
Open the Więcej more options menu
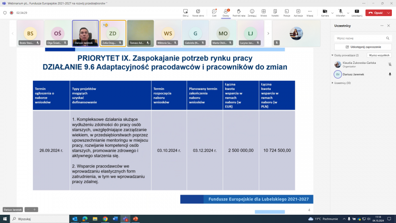pos(310,13)
